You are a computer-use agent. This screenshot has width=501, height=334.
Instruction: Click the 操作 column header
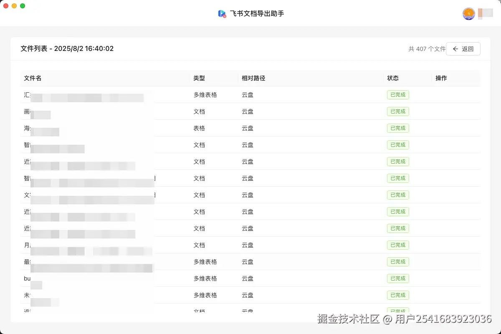441,78
